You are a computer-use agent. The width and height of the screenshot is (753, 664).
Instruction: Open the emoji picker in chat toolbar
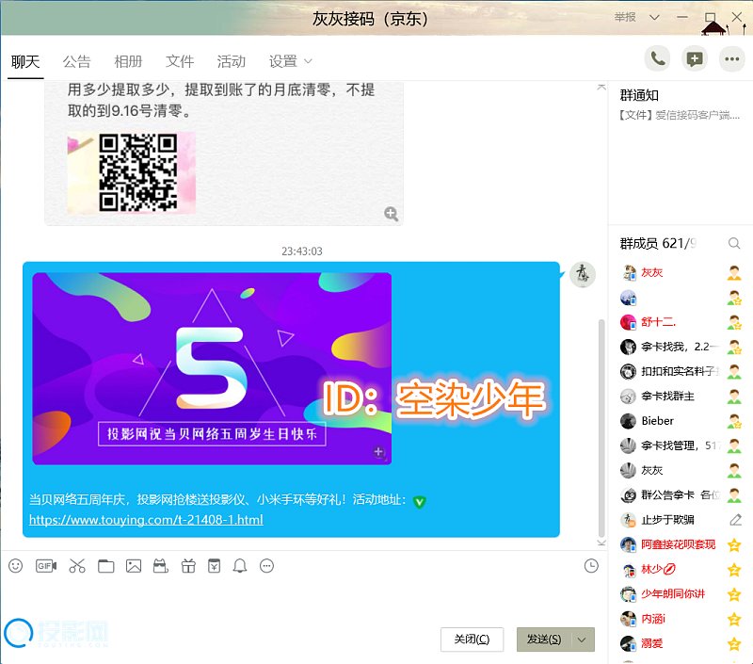coord(15,566)
